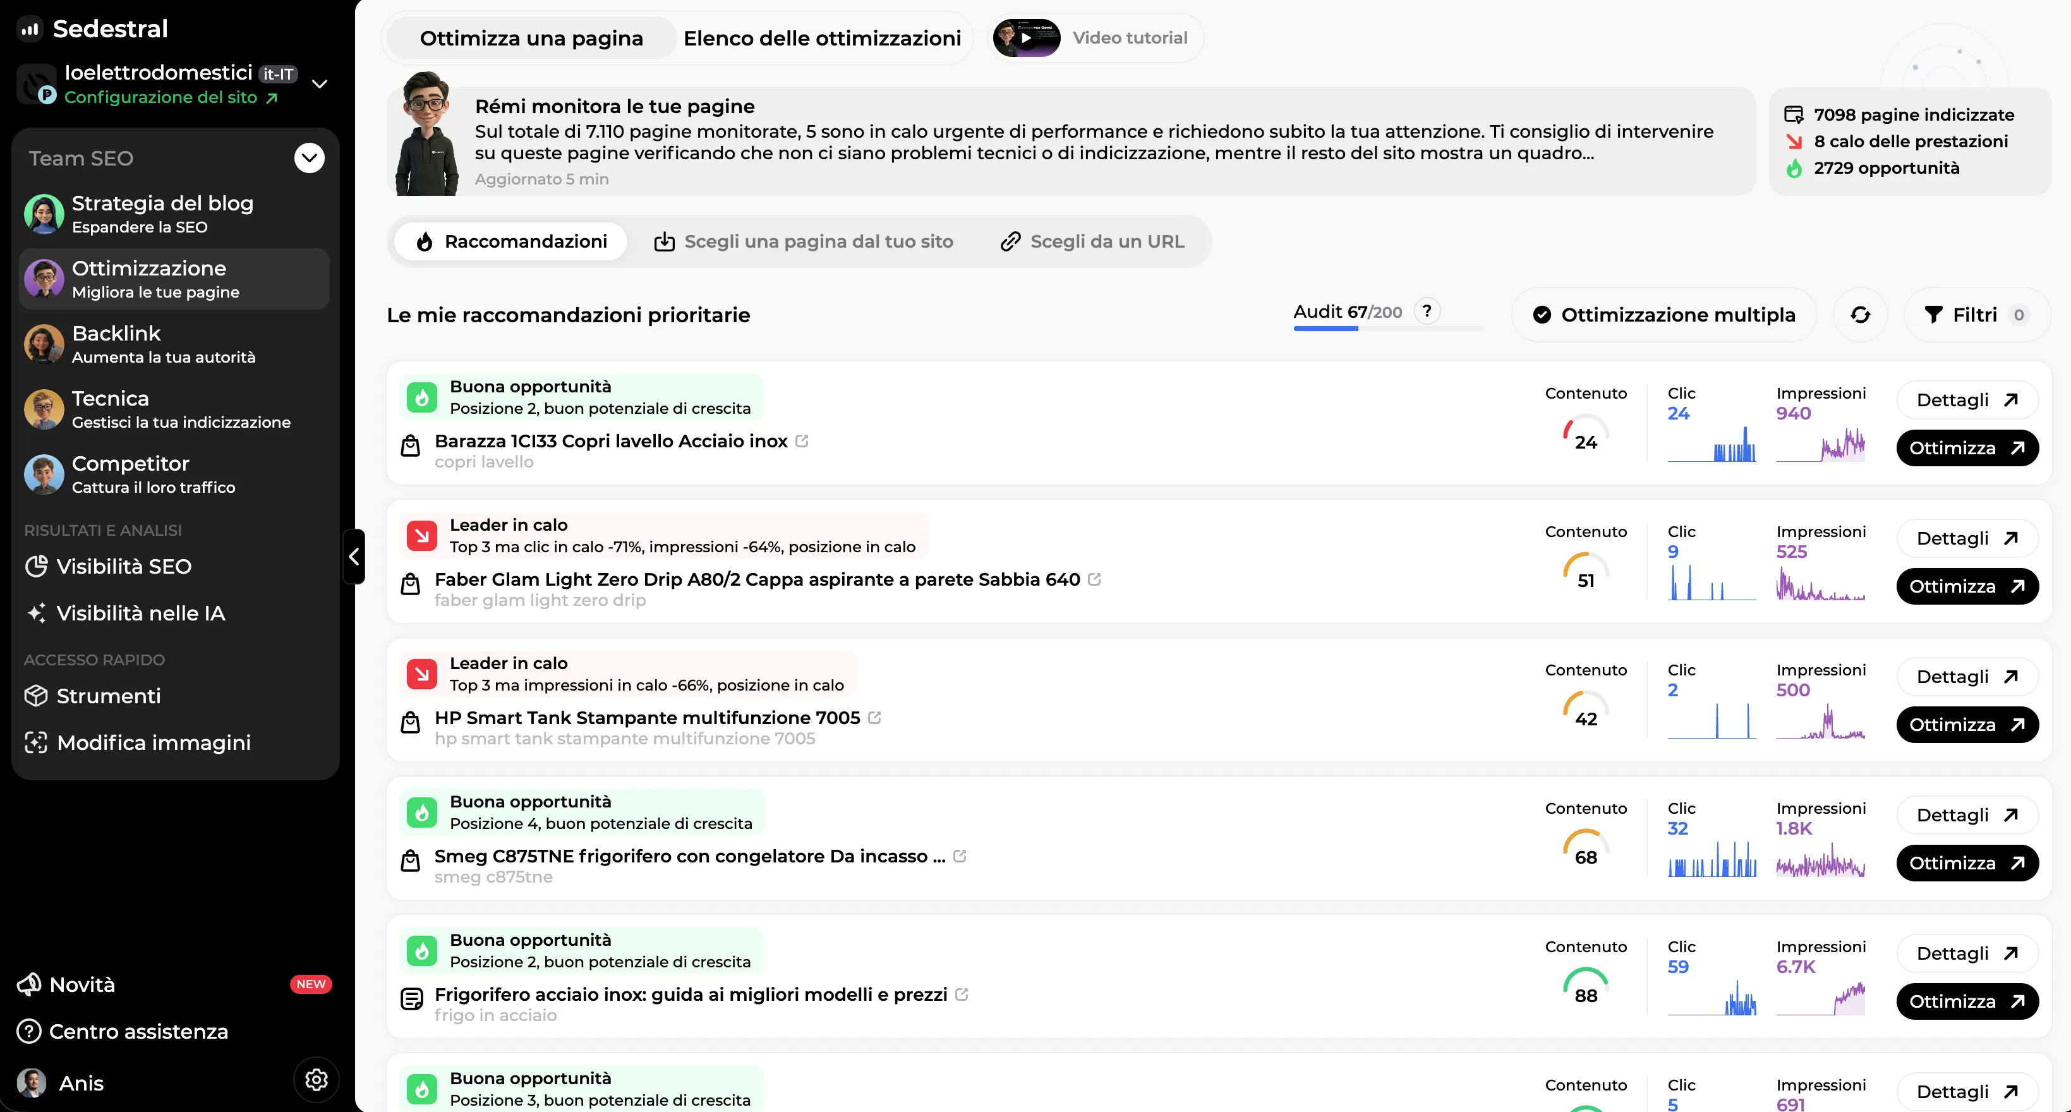Screen dimensions: 2071x1112
Task: Click the Audit 67/200 progress bar
Action: click(x=1387, y=328)
